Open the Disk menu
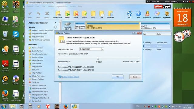 (x=43, y=7)
